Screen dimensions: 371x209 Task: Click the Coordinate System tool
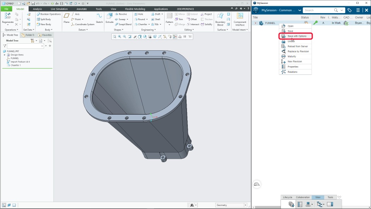click(x=83, y=24)
